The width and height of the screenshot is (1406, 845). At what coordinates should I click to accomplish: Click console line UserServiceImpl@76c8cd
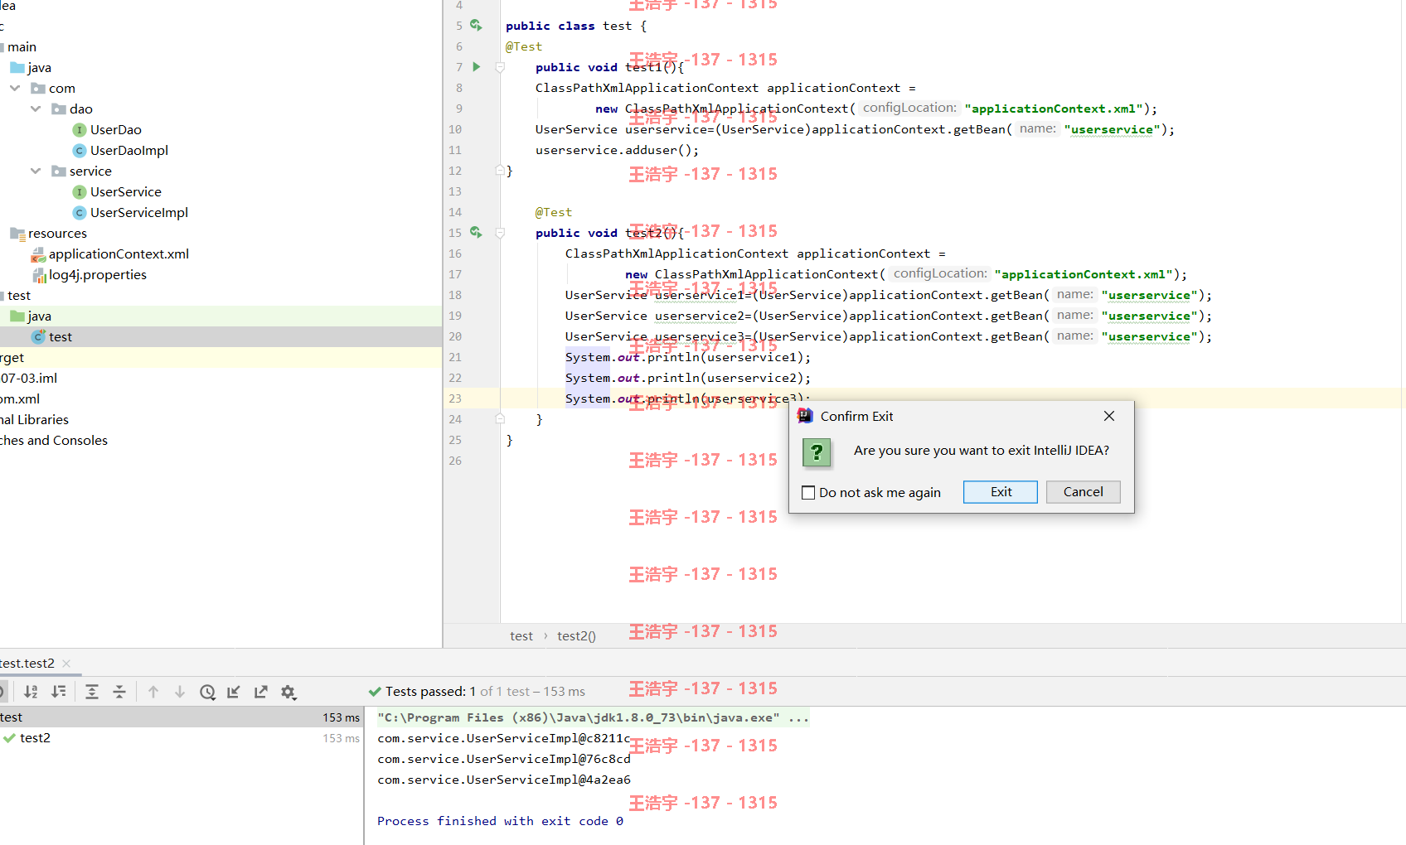(503, 759)
